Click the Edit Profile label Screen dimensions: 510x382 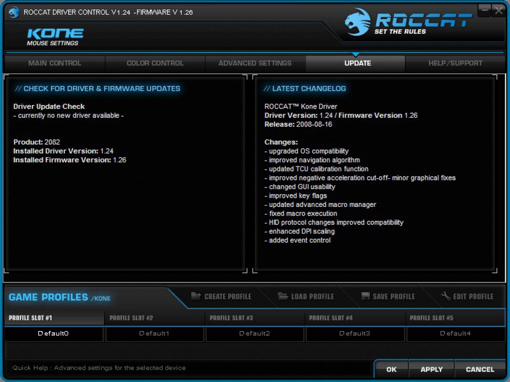point(473,296)
